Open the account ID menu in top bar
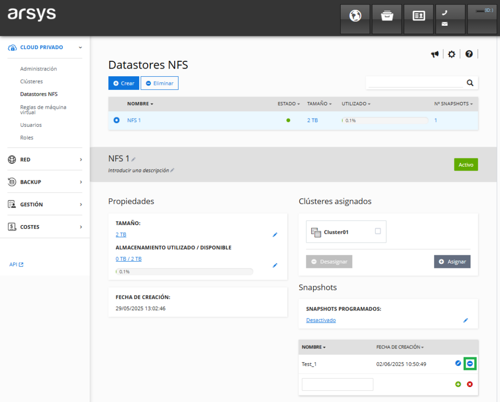Image resolution: width=500 pixels, height=402 pixels. click(x=482, y=19)
